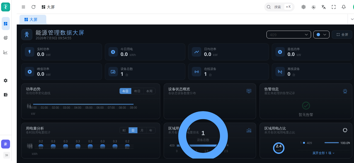Expand sidebar with double chevron icon
The width and height of the screenshot is (354, 163).
[6, 155]
